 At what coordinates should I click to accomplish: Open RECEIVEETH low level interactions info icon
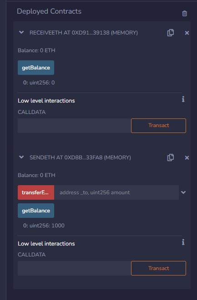[x=183, y=99]
